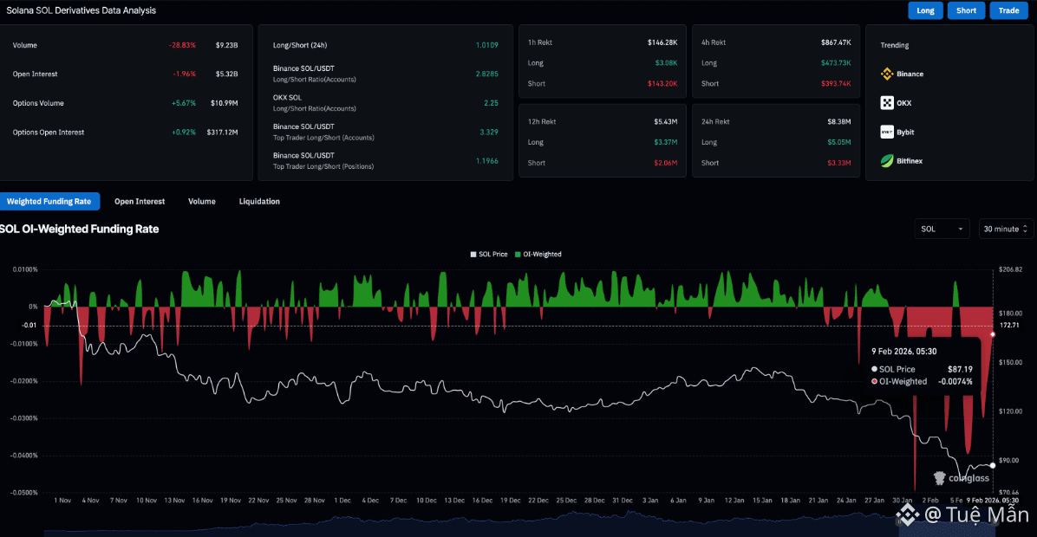Click the Bybit logo icon in Trending

pyautogui.click(x=887, y=132)
